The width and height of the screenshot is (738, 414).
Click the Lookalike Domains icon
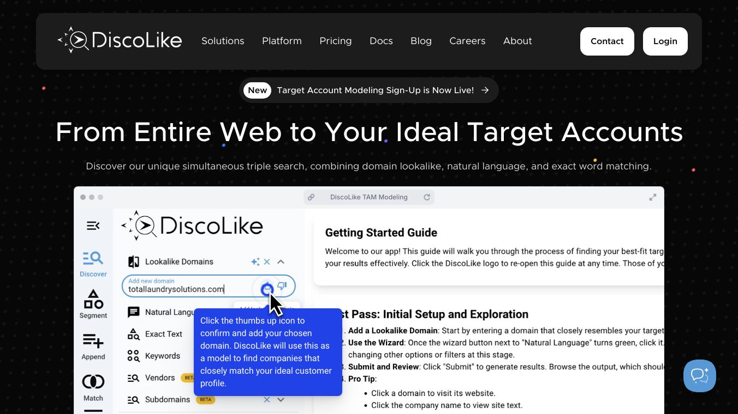click(134, 262)
